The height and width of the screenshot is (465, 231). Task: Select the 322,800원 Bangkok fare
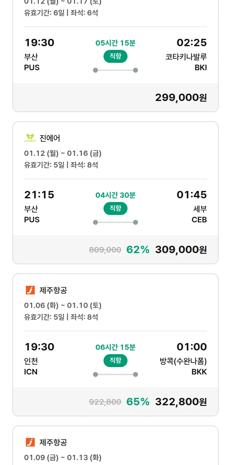[181, 402]
